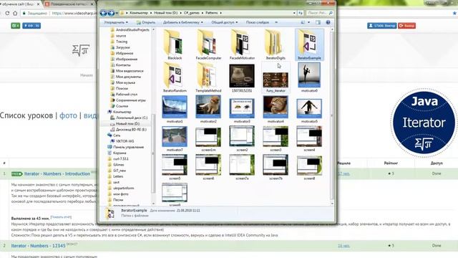Select the screen7b image file
Image resolution: width=458 pixels, height=258 pixels.
(276, 167)
